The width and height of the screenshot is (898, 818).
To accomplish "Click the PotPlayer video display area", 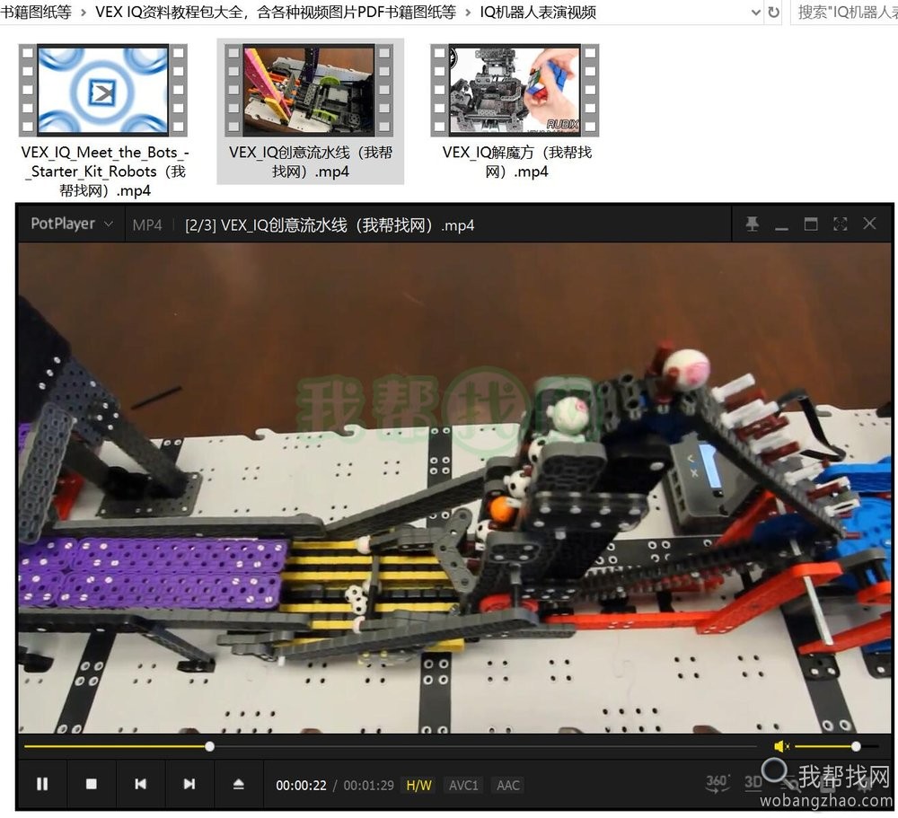I will click(454, 488).
